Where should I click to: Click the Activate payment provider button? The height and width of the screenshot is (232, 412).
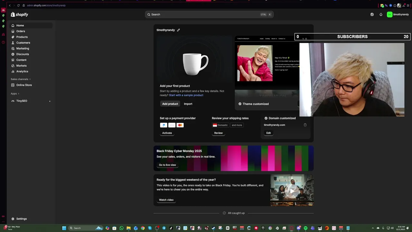click(x=167, y=133)
